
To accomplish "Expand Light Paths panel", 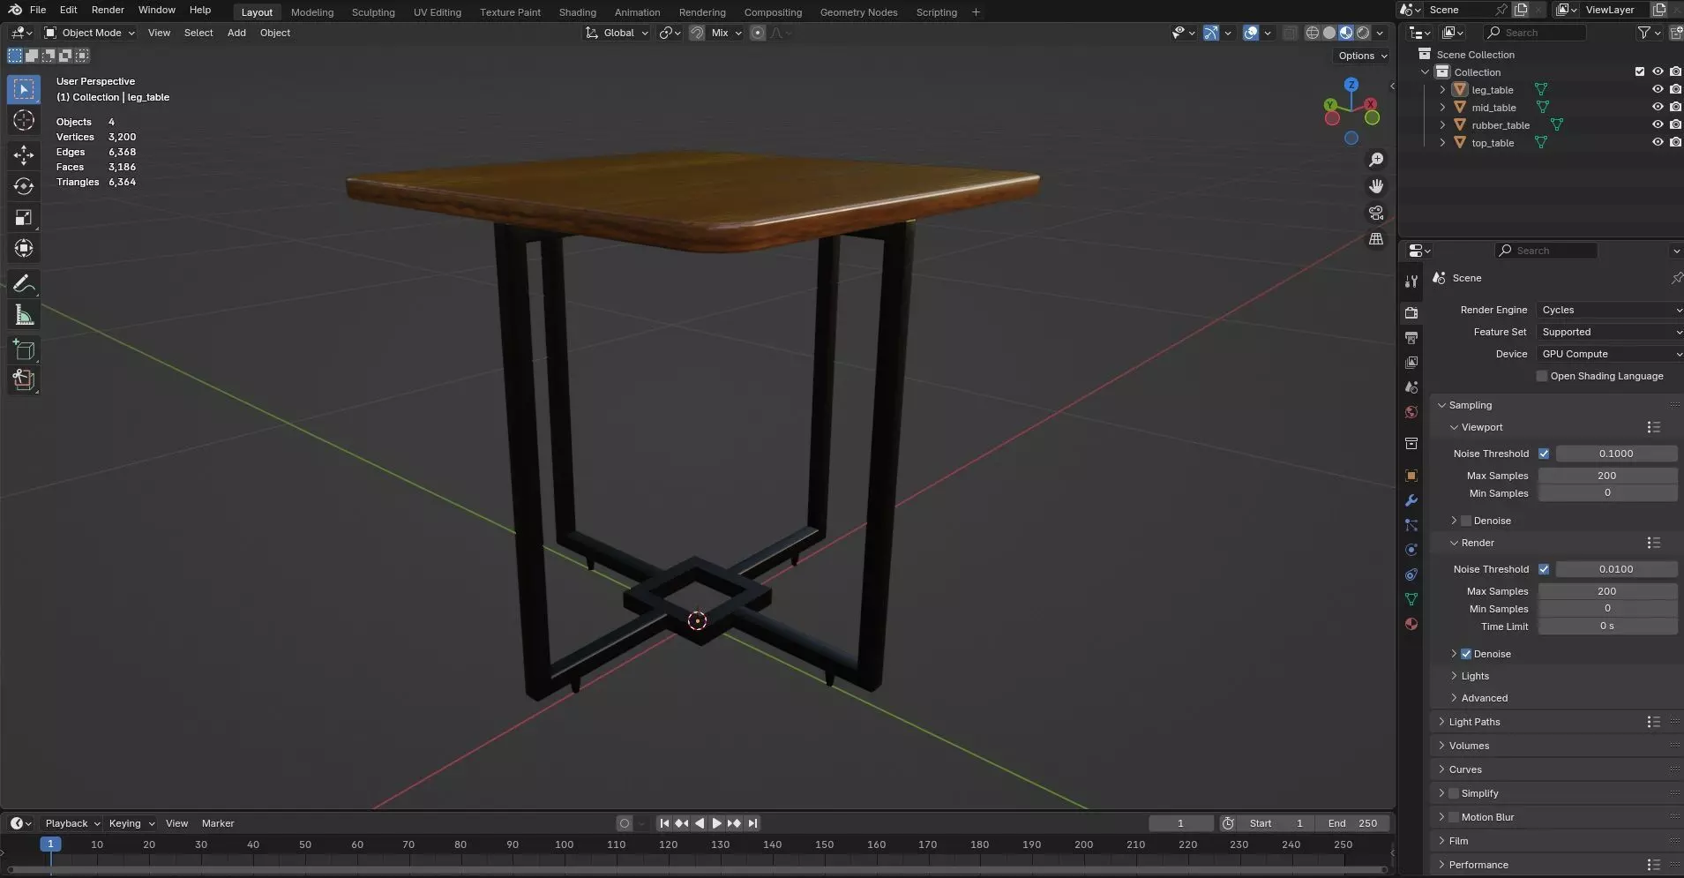I will coord(1474,722).
